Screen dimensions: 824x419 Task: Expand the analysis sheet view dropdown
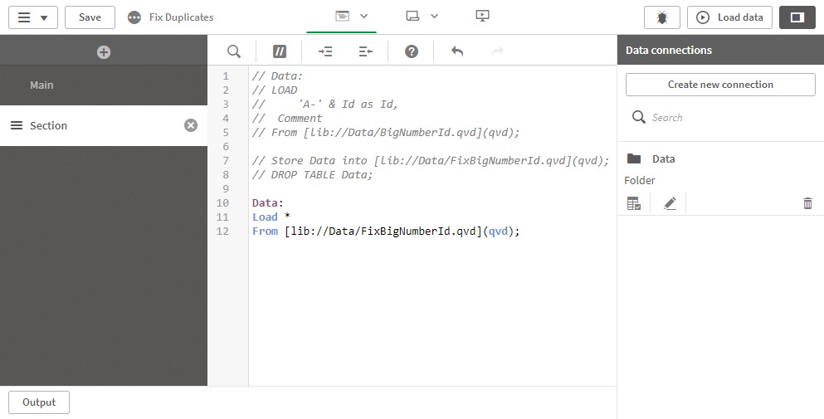tap(422, 17)
